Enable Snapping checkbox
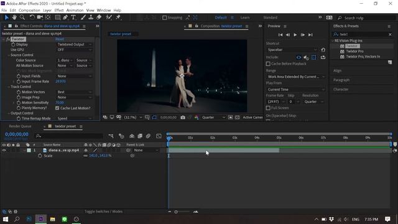The height and width of the screenshot is (224, 398). pos(164,17)
